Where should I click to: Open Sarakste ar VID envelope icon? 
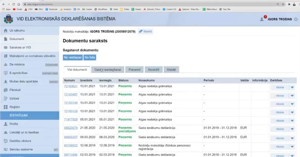click(6, 48)
